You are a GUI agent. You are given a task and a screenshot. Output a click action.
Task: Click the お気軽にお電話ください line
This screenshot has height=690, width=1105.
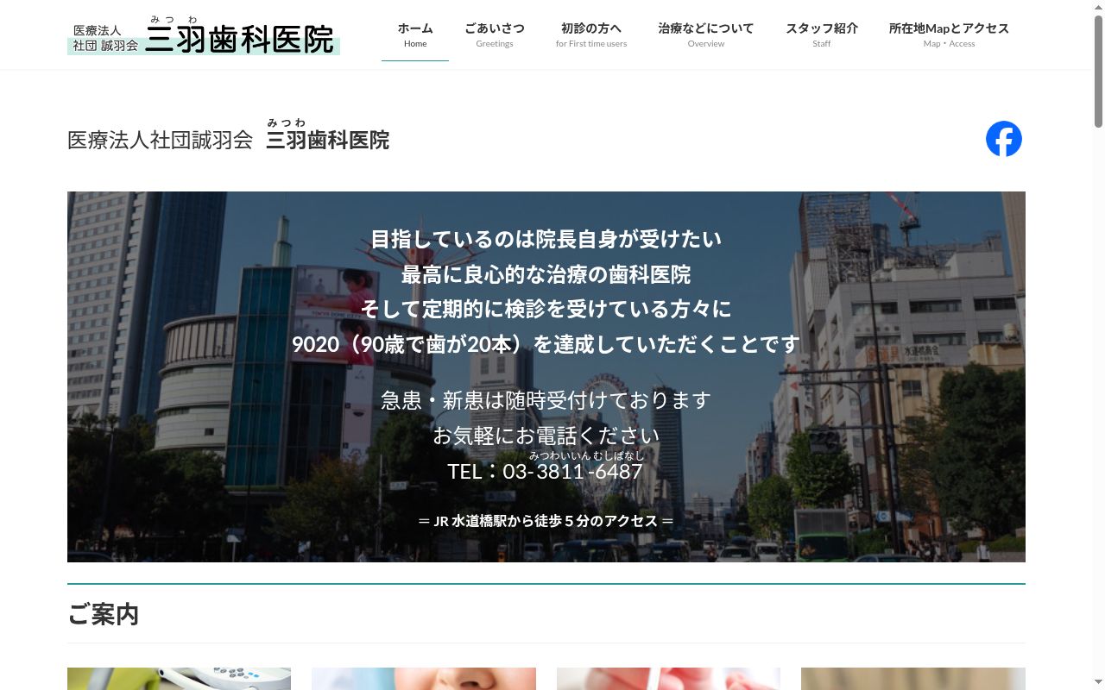(546, 436)
